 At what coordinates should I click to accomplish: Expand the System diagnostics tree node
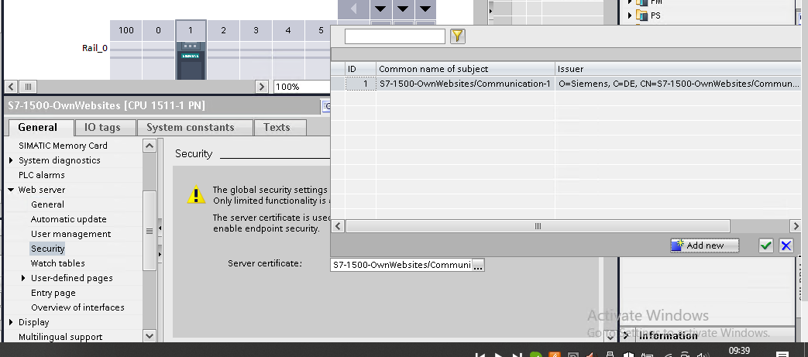pyautogui.click(x=11, y=160)
